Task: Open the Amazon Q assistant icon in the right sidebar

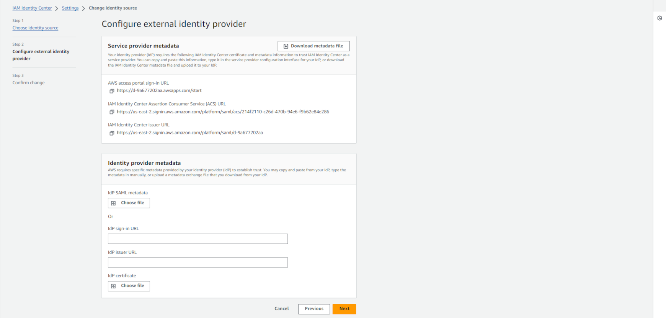Action: 659,18
